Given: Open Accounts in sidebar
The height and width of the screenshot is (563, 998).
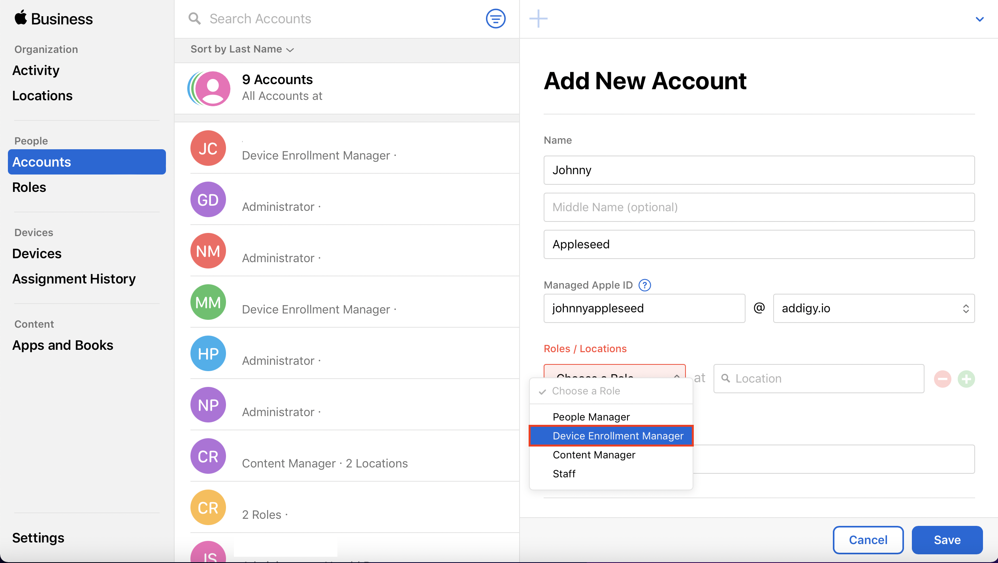Looking at the screenshot, I should tap(87, 162).
